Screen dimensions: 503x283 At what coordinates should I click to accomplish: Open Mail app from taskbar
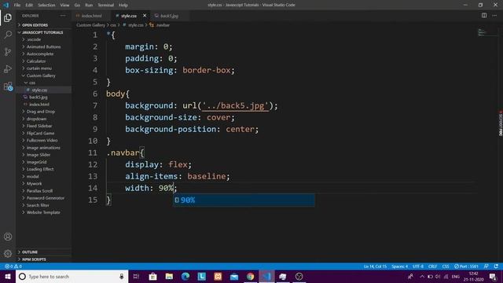pos(234,276)
